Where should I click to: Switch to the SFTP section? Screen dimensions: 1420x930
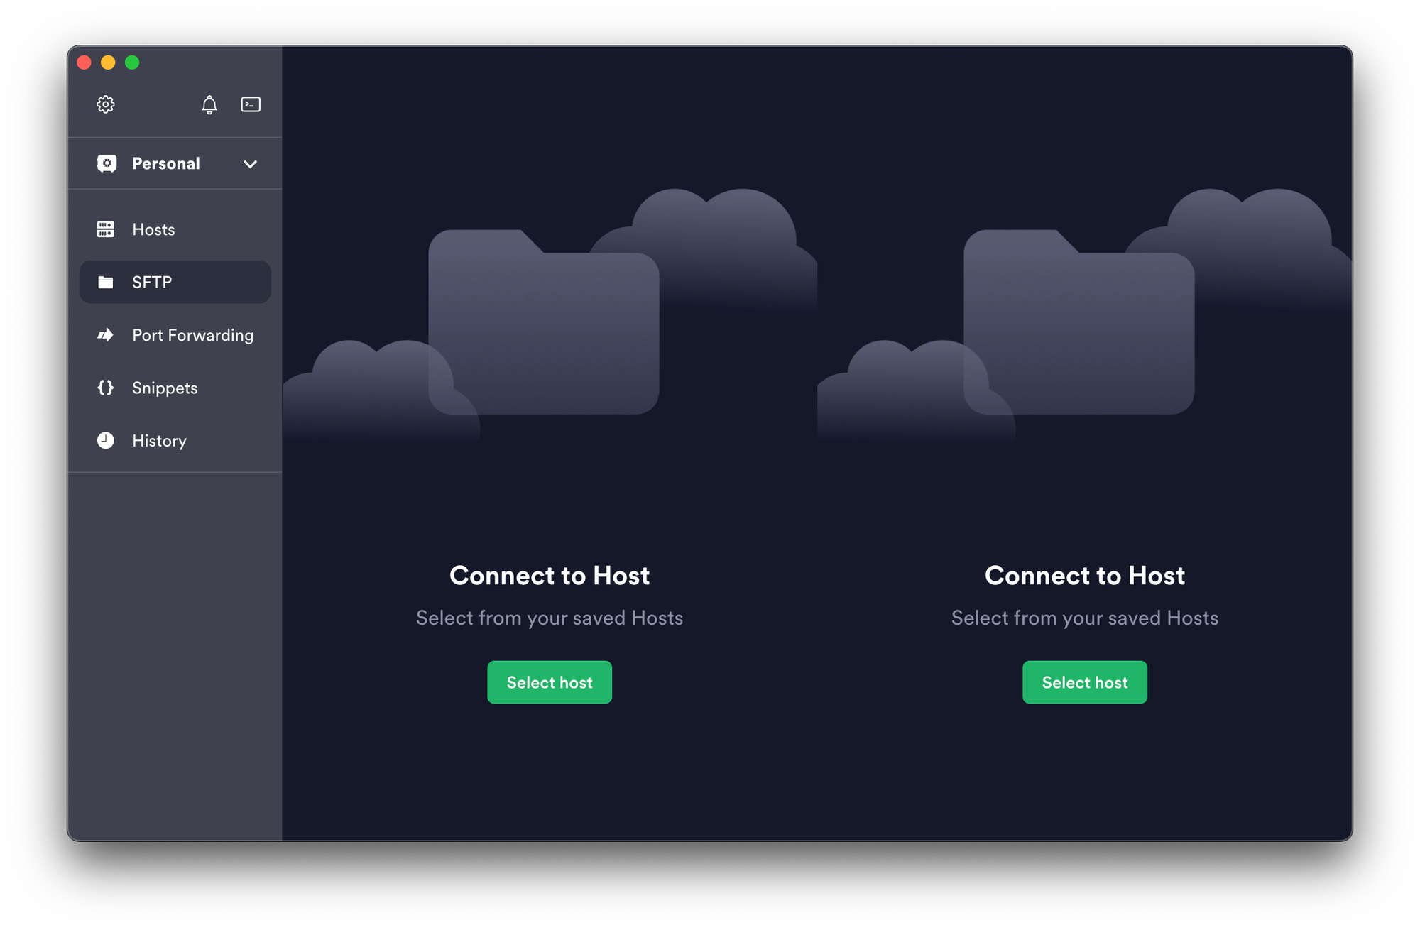[x=152, y=283]
